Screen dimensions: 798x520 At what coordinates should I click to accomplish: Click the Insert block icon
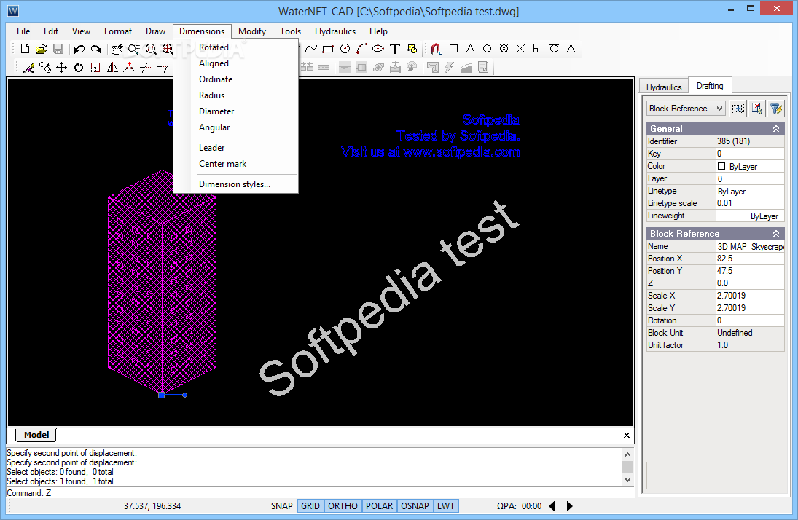[412, 49]
